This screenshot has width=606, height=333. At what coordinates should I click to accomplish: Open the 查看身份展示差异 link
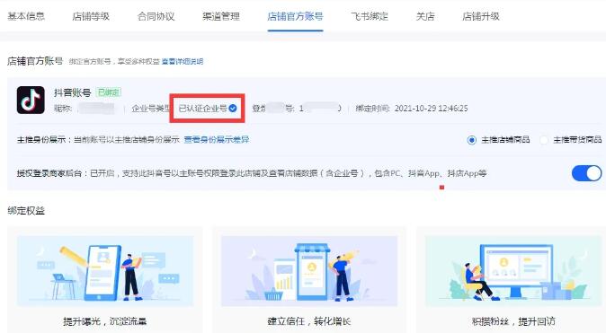pos(217,140)
